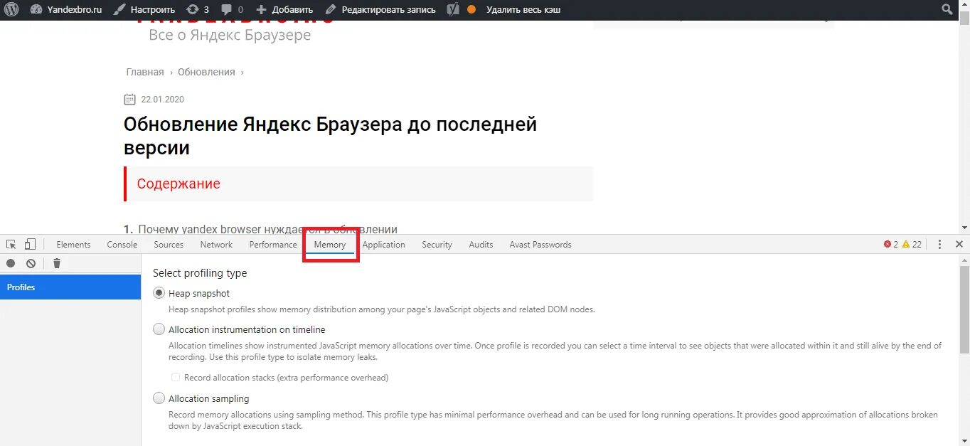Click the page scrollbar down arrow
Screen dimensions: 970x446
pyautogui.click(x=964, y=228)
